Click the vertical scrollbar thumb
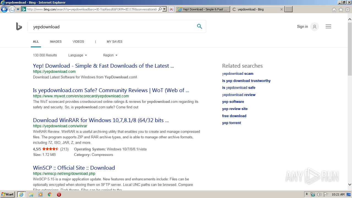352x198 pixels. 350,48
